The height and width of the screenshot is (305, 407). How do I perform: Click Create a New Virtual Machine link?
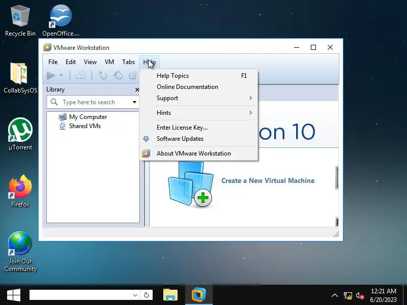click(x=268, y=180)
